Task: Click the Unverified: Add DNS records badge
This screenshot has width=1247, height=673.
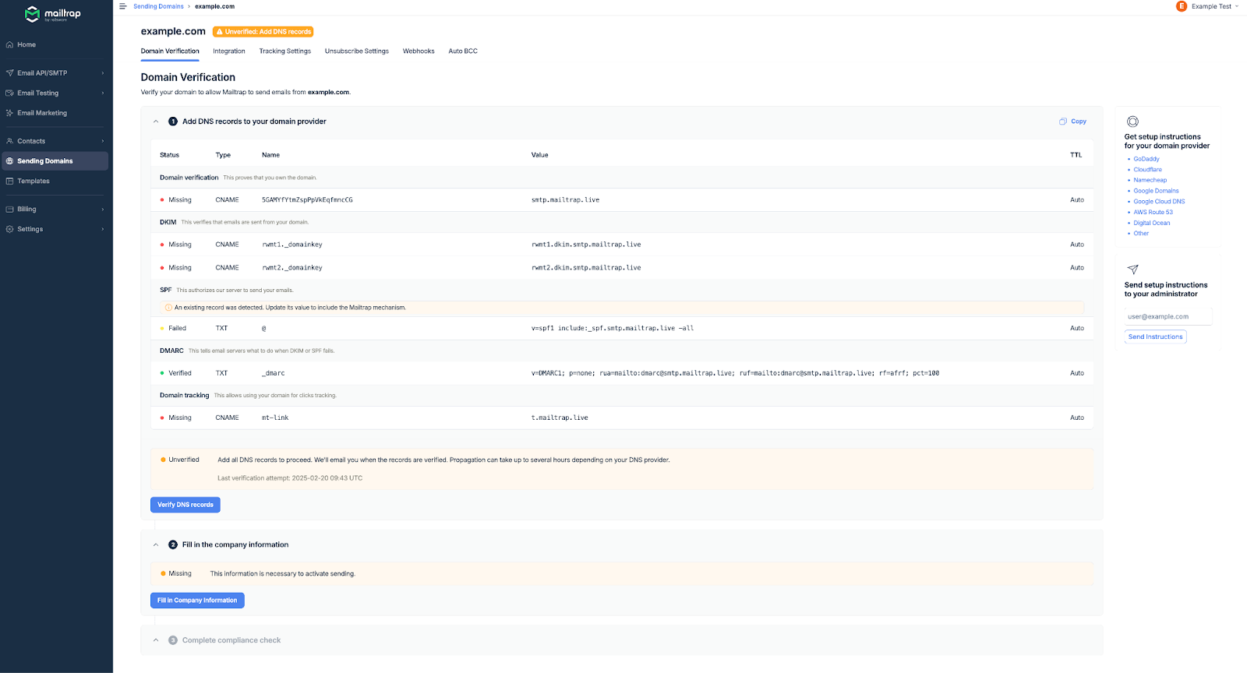Action: (x=263, y=32)
